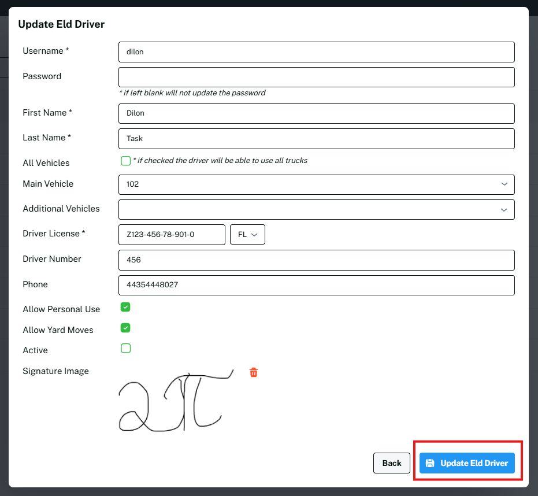538x496 pixels.
Task: Click into the empty Password field
Action: (x=316, y=77)
